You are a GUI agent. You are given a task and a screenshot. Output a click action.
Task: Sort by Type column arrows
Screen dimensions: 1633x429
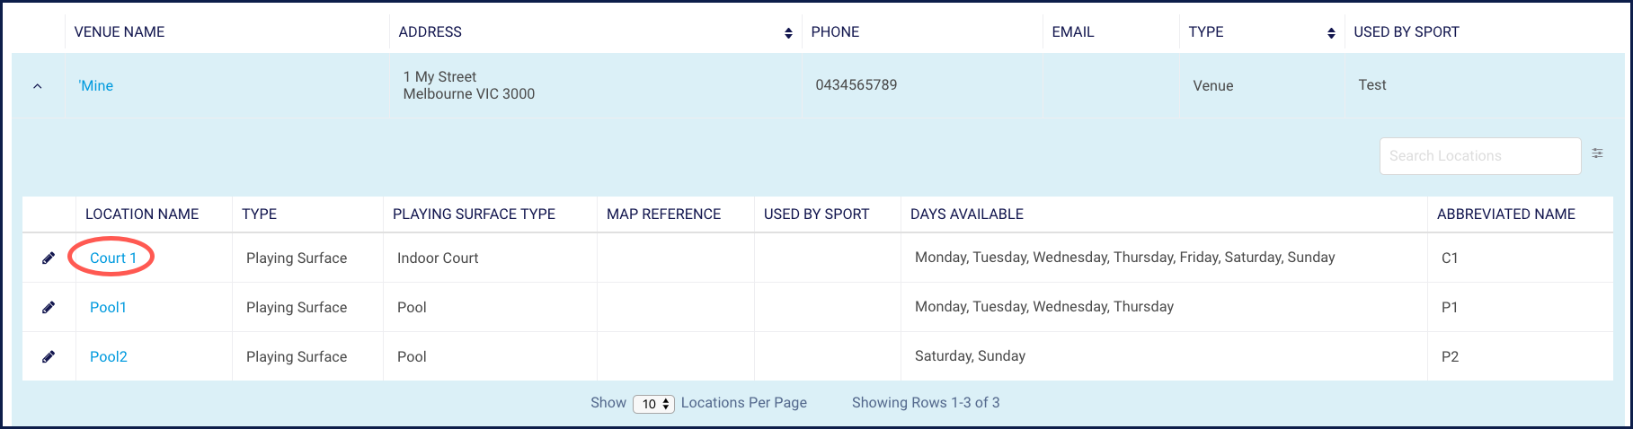pyautogui.click(x=1331, y=33)
